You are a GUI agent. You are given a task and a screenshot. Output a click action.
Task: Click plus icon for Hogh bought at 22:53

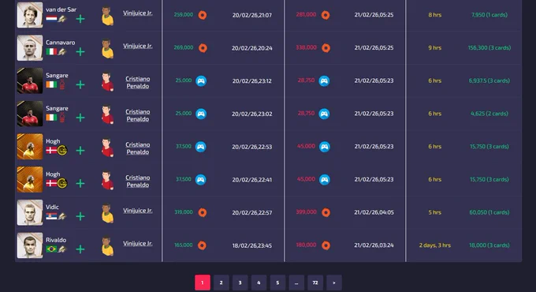pos(80,150)
